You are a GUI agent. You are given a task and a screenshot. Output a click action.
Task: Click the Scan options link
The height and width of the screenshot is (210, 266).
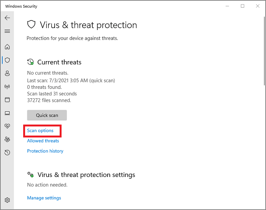40,131
